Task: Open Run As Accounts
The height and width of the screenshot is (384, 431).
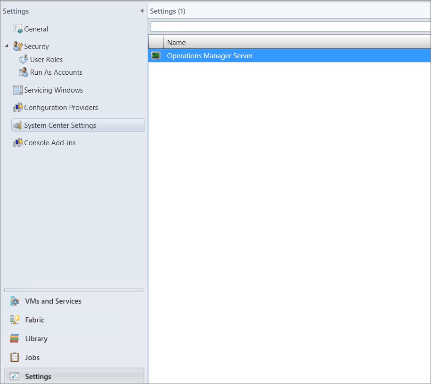Action: click(56, 72)
